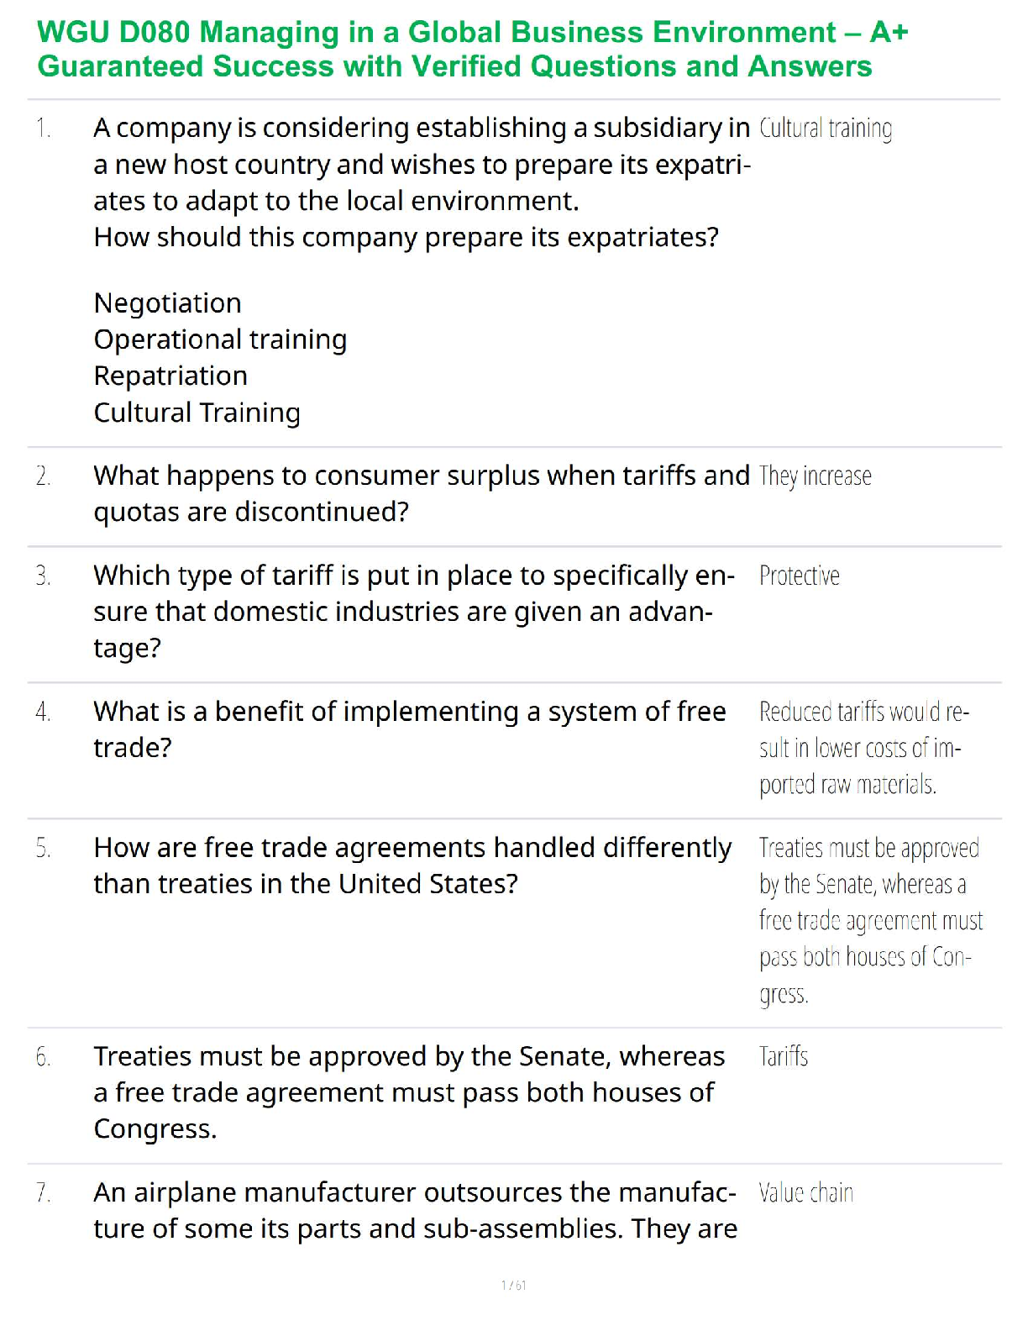Viewport: 1028px width, 1331px height.
Task: Click the 'Treaties must be approved' right-column answer
Action: [x=870, y=920]
